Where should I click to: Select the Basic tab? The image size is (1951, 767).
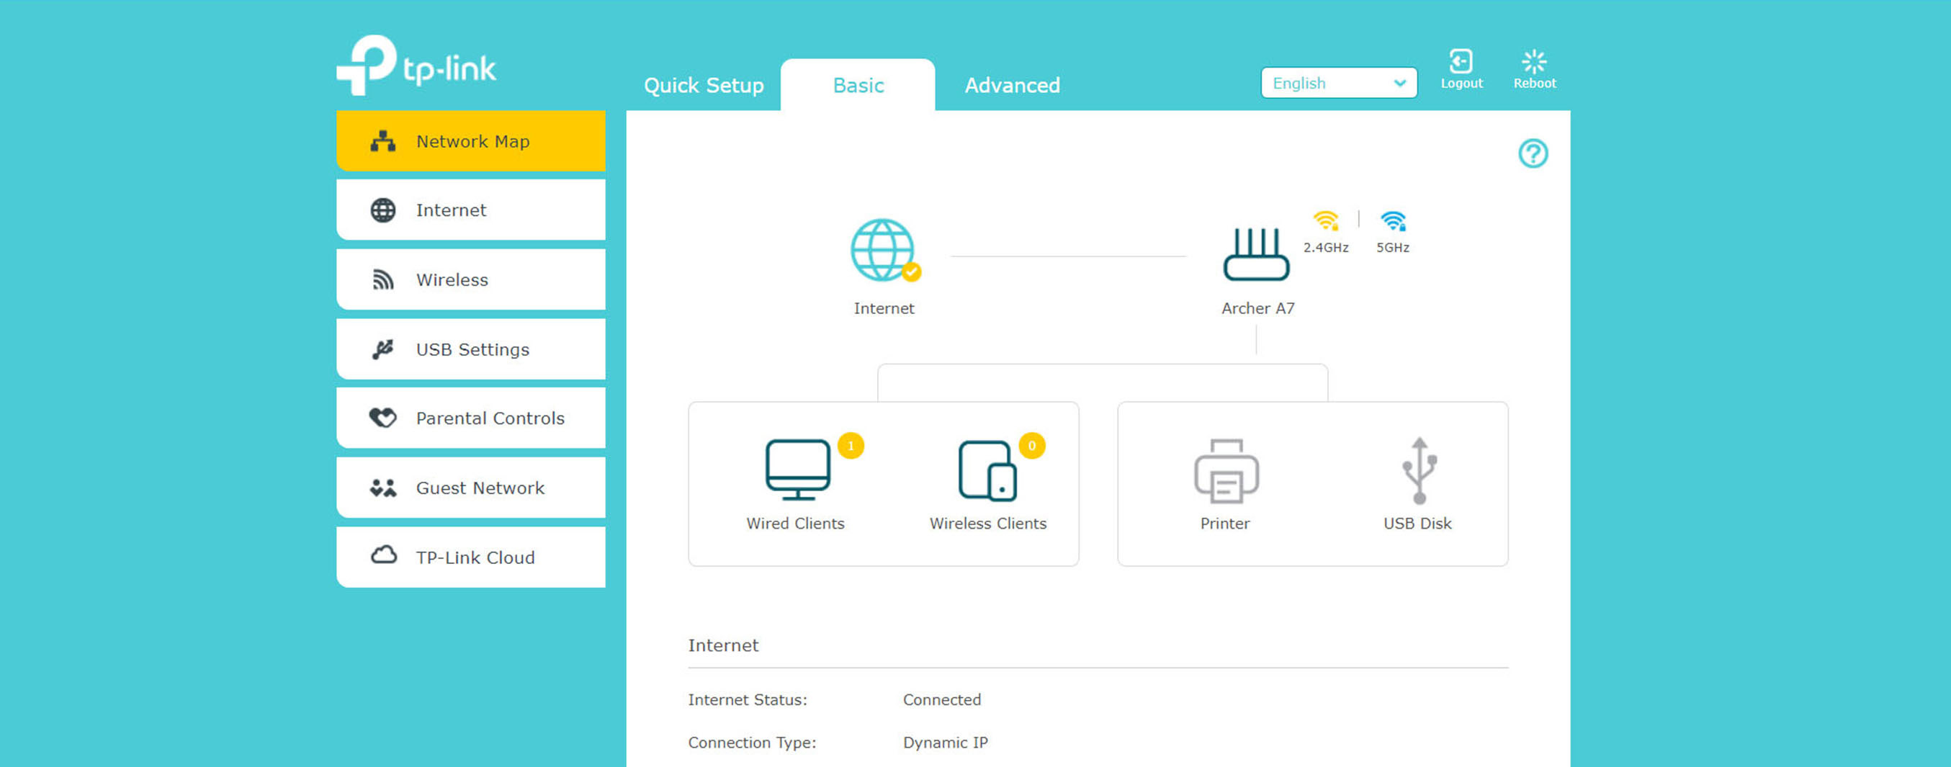(x=858, y=85)
